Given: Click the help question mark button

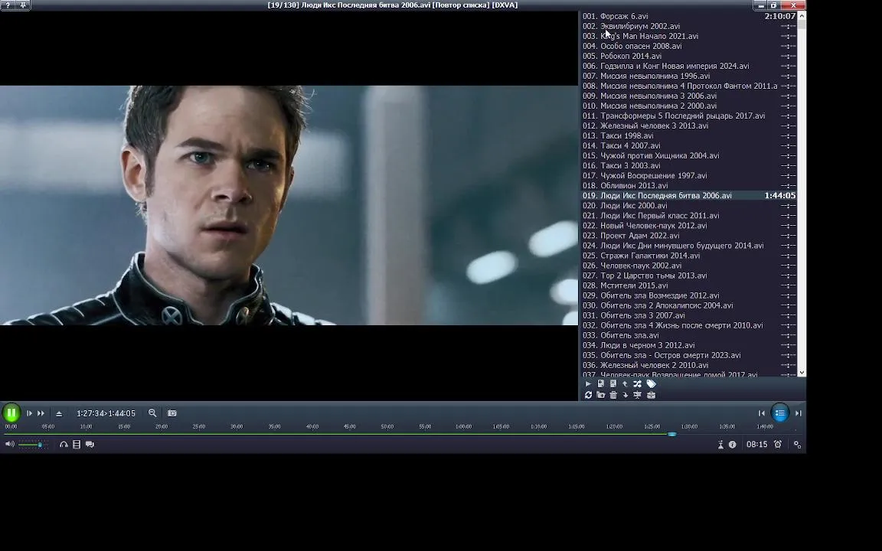Looking at the screenshot, I should [8, 5].
